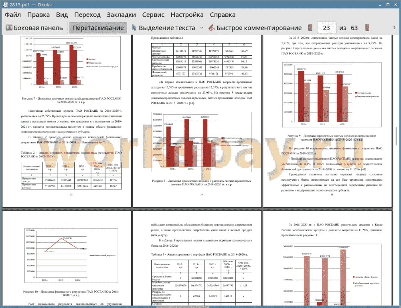Click title 'Таблица 3 – Анализ кредитного портфеля'
Screen dimensions: 401x308
pos(199,254)
